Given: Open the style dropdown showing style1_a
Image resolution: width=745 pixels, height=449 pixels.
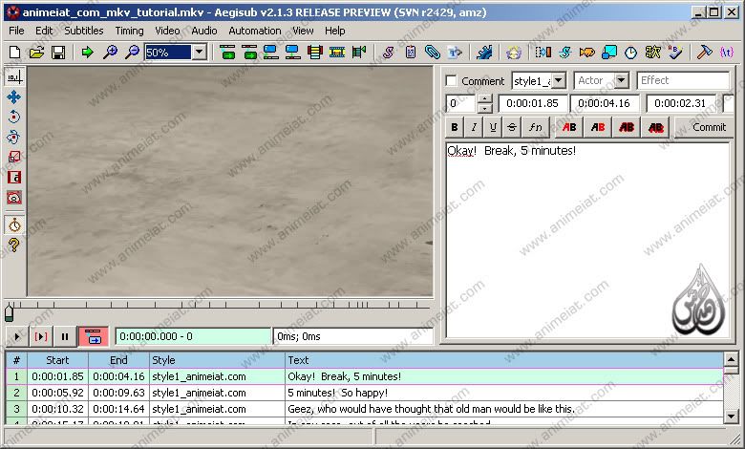Looking at the screenshot, I should click(x=559, y=81).
